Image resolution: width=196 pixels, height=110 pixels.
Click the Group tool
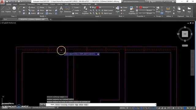pos(158,9)
